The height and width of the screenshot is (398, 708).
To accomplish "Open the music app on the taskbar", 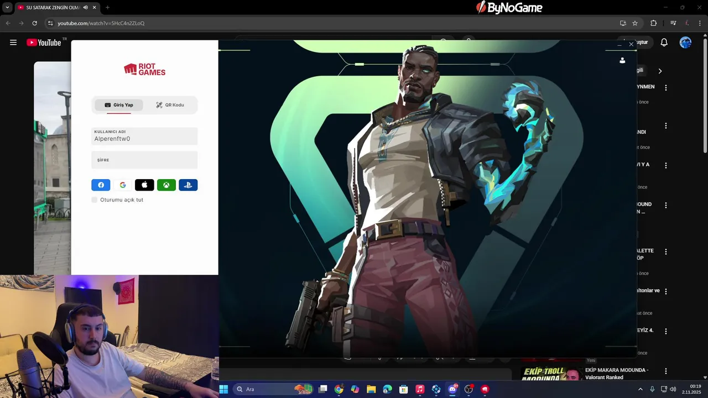I will [x=420, y=389].
